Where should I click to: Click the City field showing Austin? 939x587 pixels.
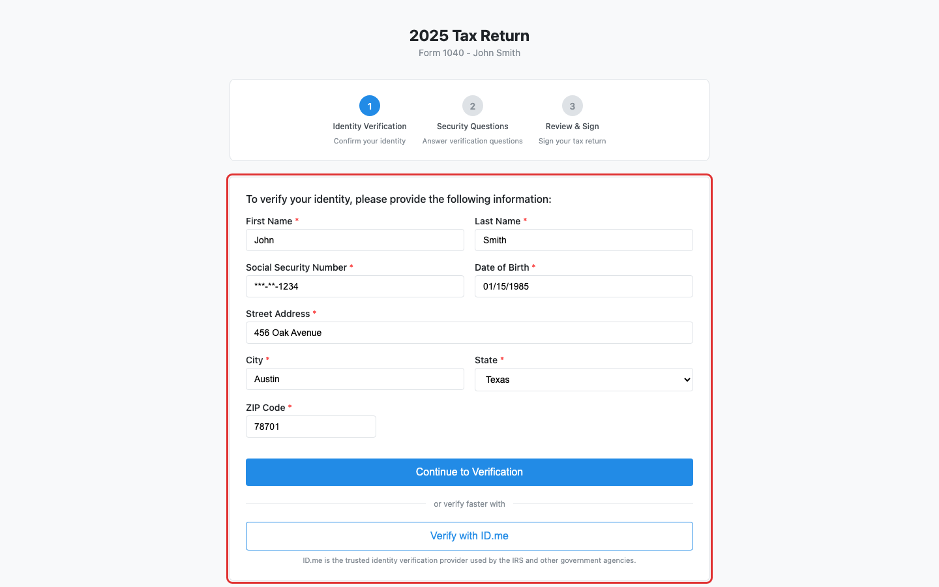click(x=355, y=379)
